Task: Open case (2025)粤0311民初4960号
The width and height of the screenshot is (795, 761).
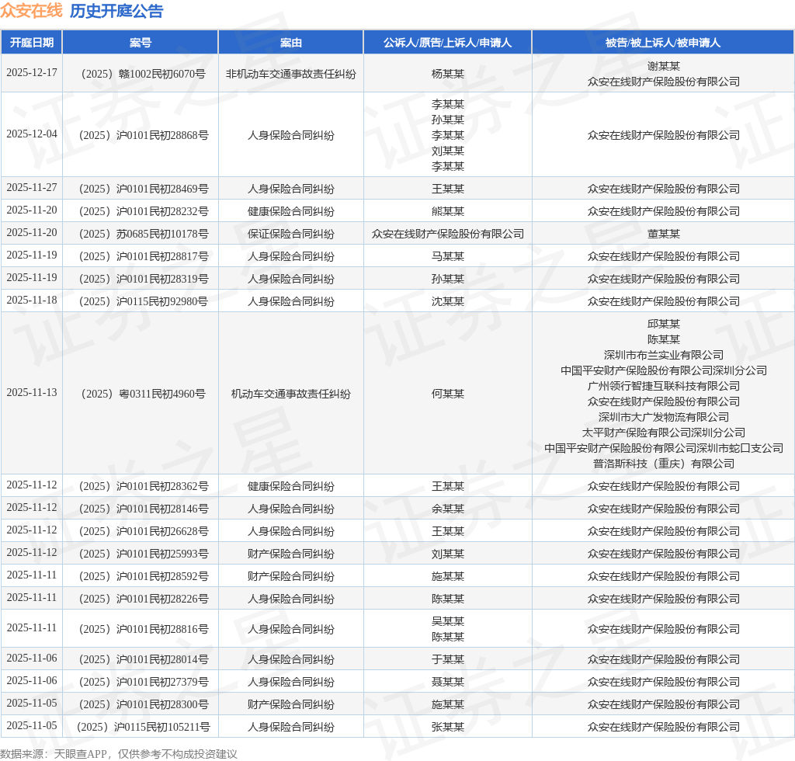Action: 141,394
